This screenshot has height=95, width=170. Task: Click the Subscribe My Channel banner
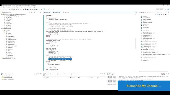(x=144, y=86)
